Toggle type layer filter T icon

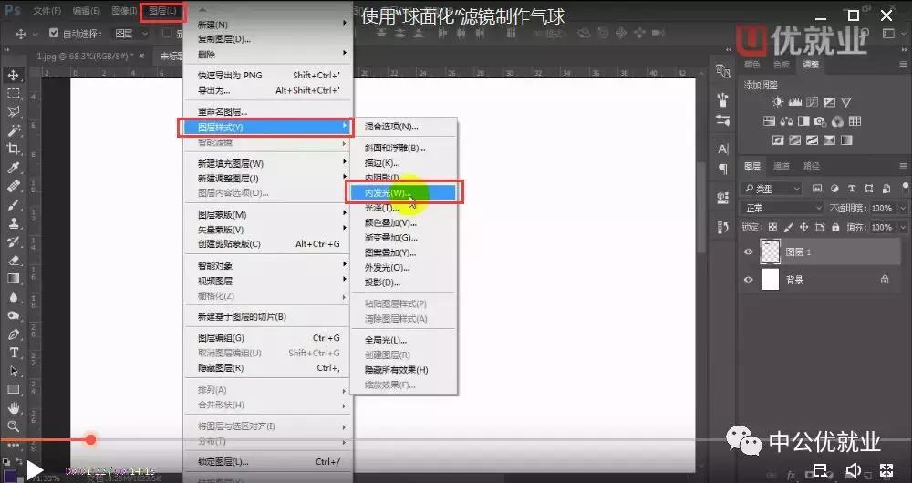852,189
